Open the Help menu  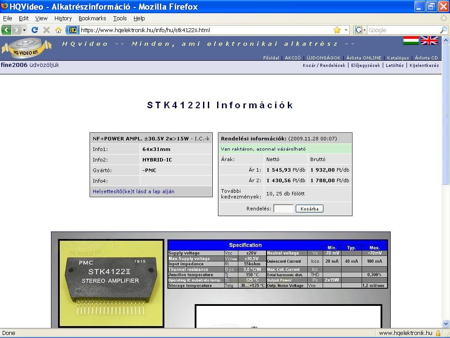[x=139, y=18]
